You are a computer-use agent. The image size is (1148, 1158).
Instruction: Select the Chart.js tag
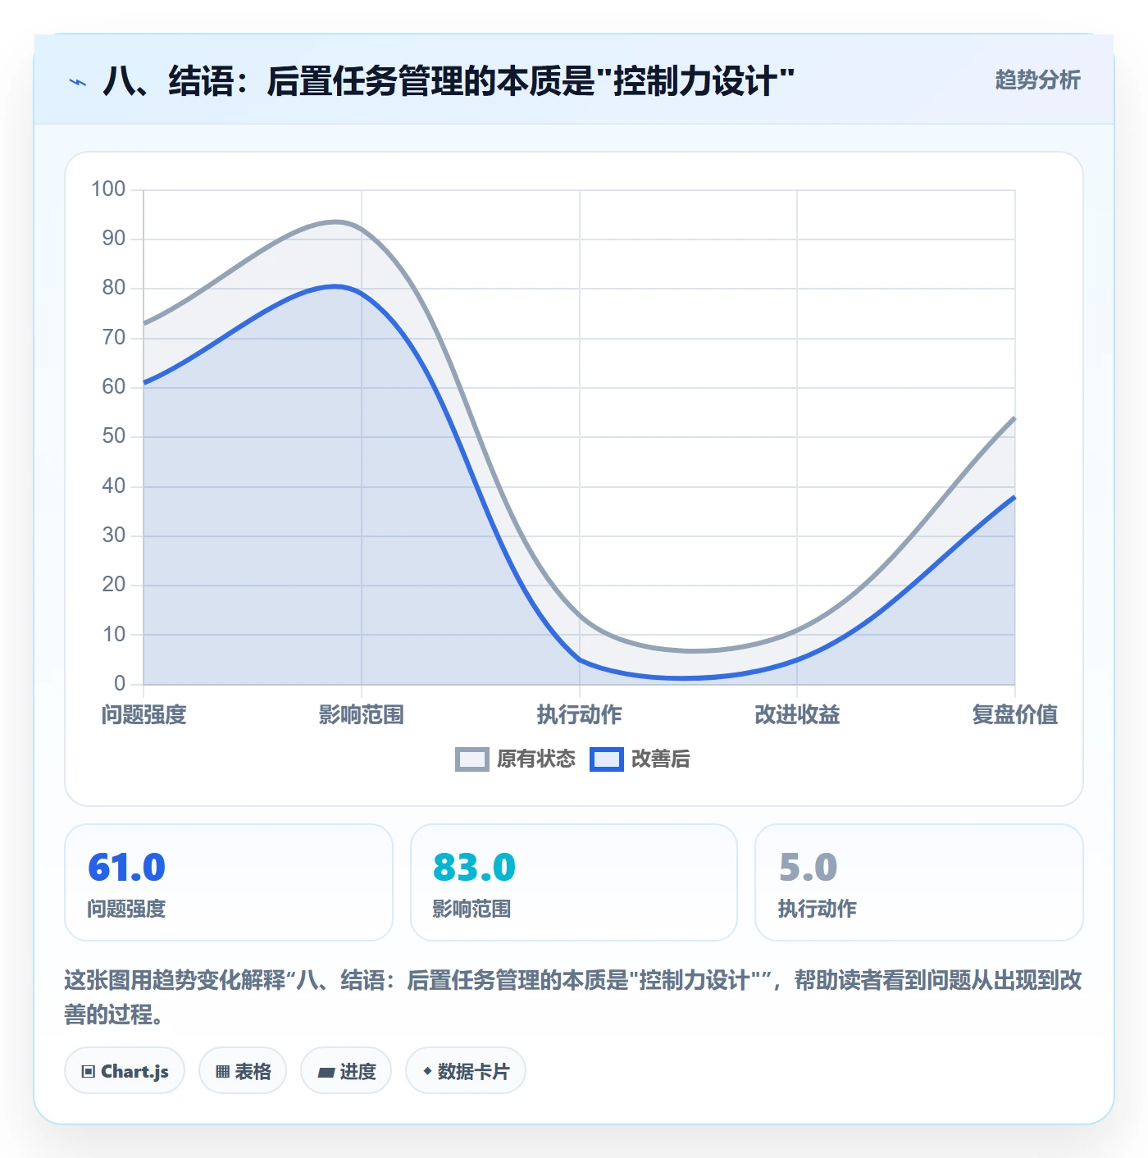click(125, 1071)
